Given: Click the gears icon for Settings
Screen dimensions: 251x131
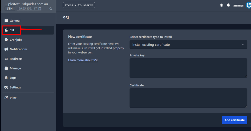Looking at the screenshot, I should (6, 87).
